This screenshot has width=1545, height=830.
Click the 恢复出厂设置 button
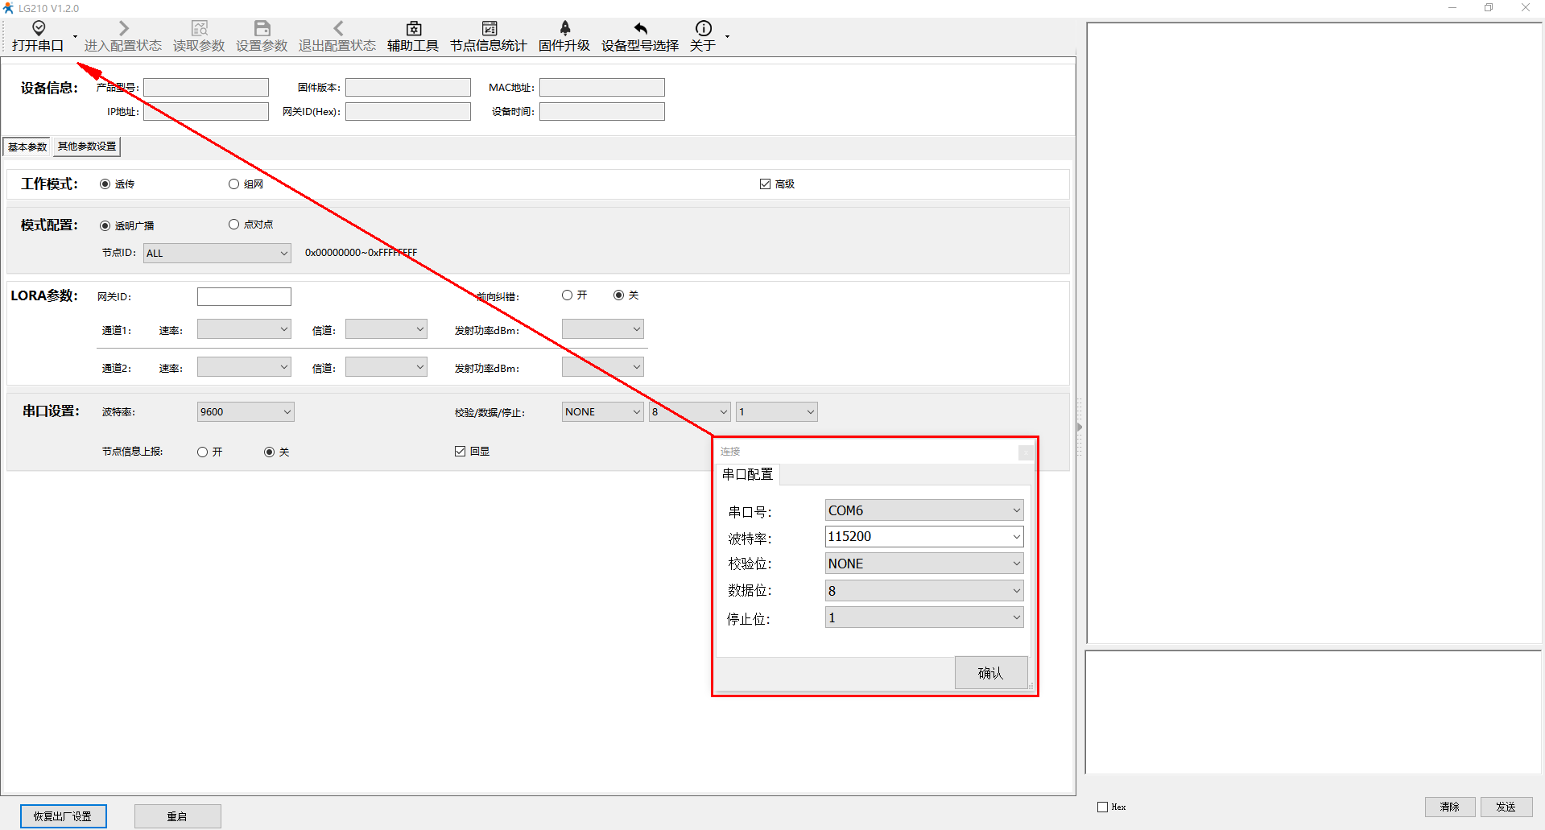pos(63,816)
